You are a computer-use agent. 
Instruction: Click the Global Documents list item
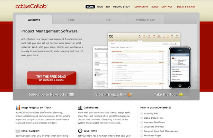click(153, 118)
